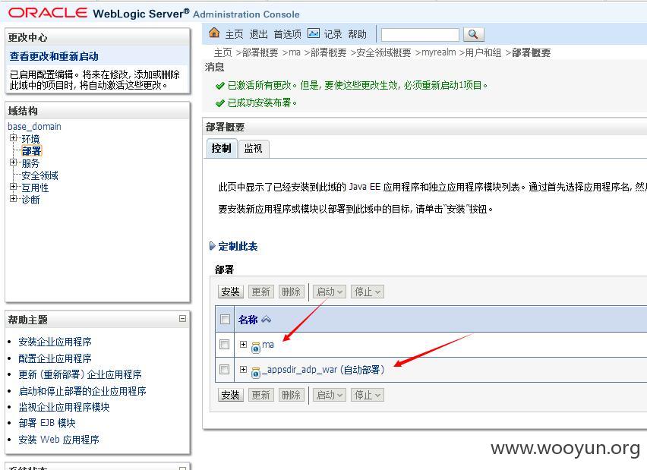This screenshot has height=470, width=647.
Task: Click the 定制此表 triangle icon
Action: [x=212, y=246]
